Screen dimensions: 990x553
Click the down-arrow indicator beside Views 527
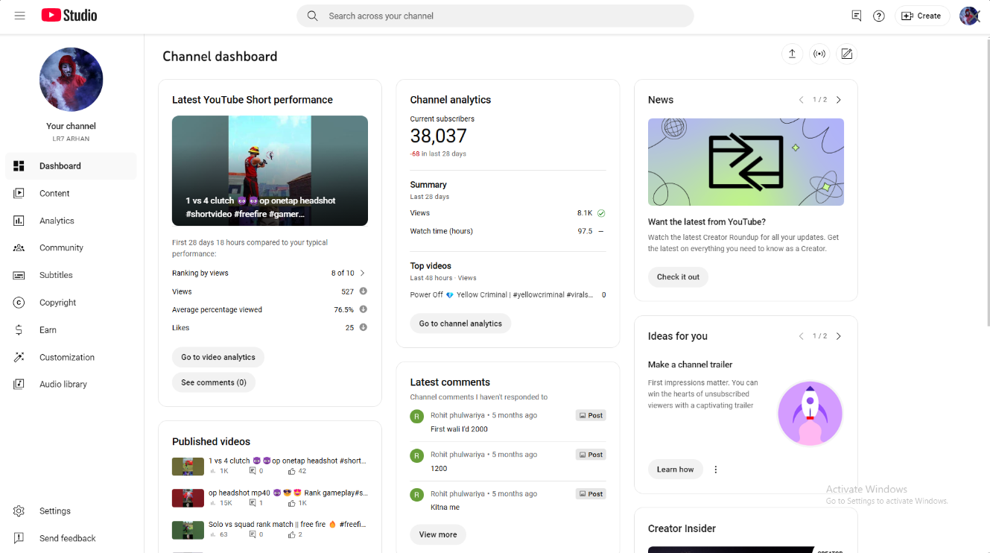click(x=364, y=291)
